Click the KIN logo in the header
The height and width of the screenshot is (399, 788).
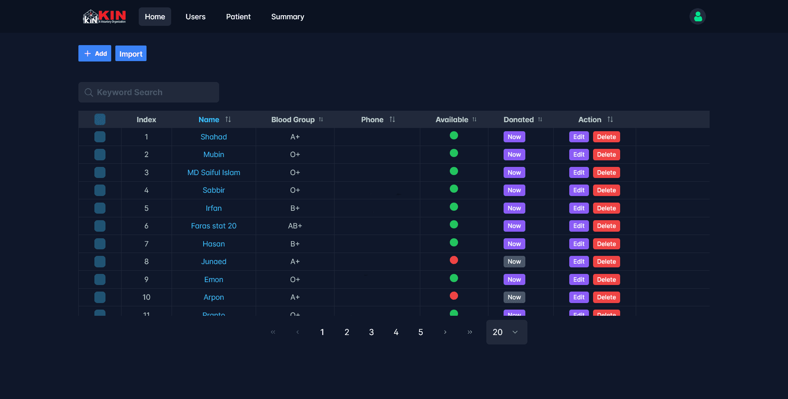(105, 17)
